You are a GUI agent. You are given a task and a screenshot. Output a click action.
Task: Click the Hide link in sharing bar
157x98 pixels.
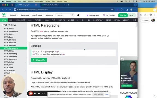coord(107,94)
